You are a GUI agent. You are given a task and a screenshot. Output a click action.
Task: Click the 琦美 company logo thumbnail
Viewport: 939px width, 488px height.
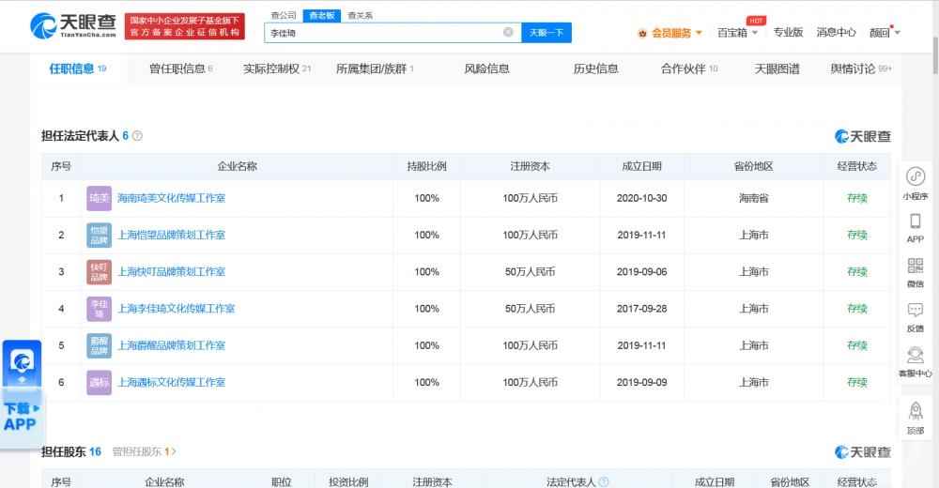pos(99,198)
